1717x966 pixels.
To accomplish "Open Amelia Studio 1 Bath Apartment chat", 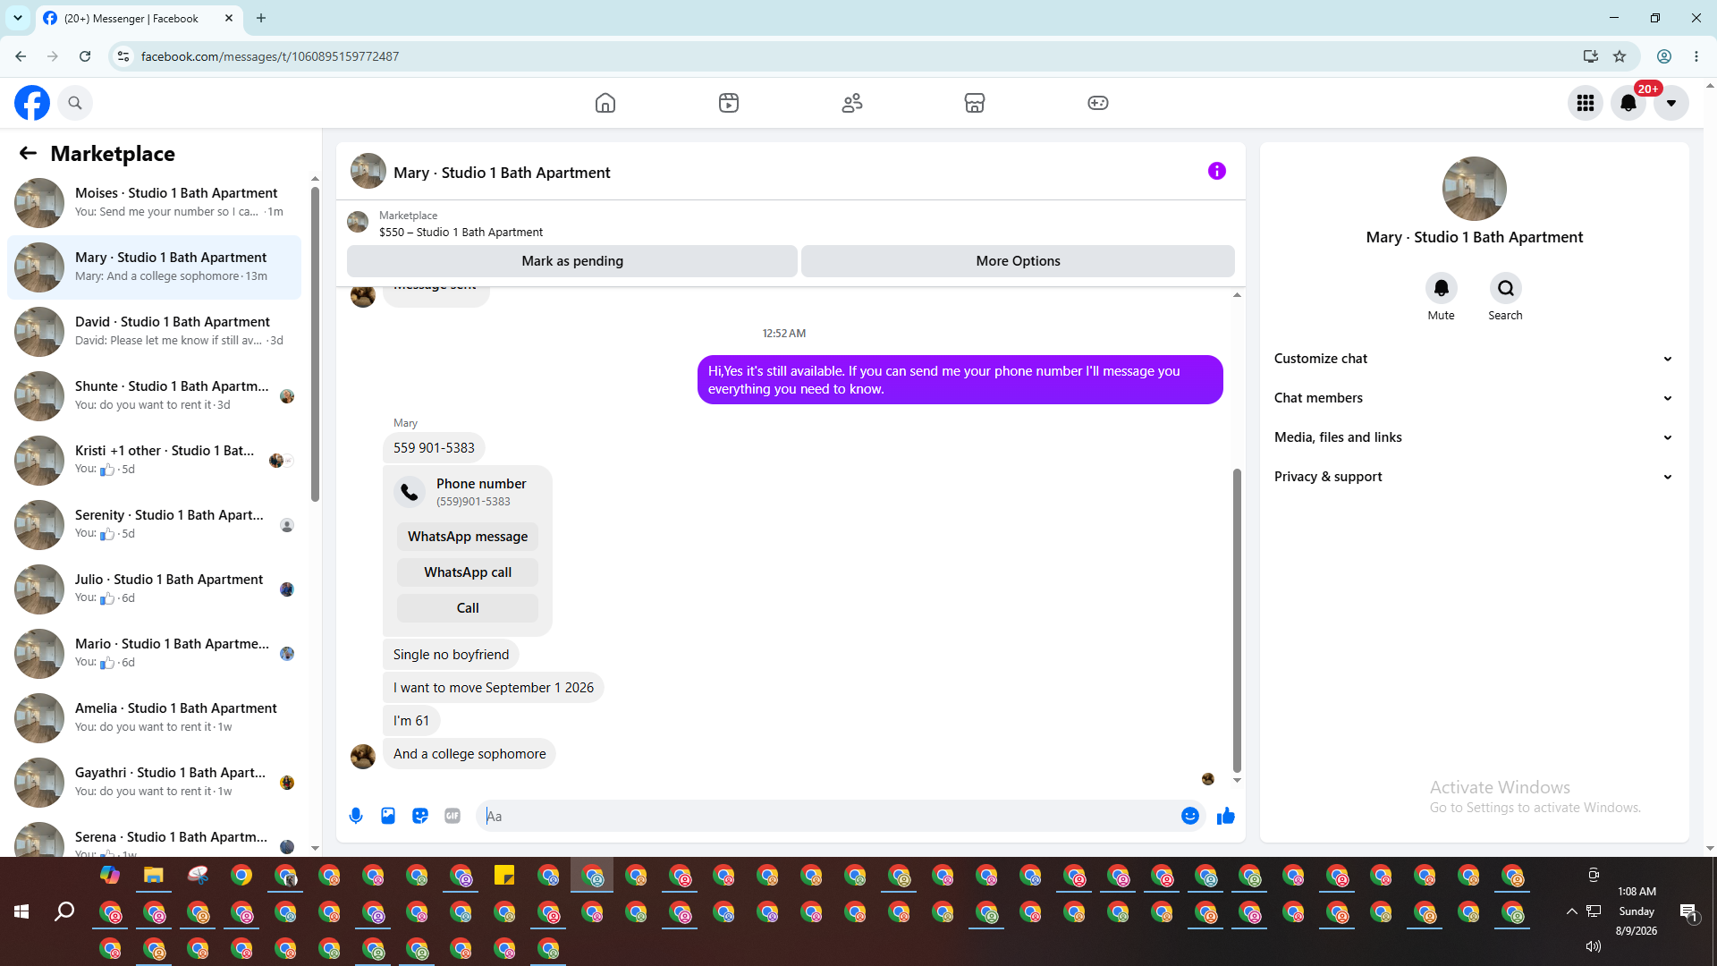I will (x=154, y=717).
